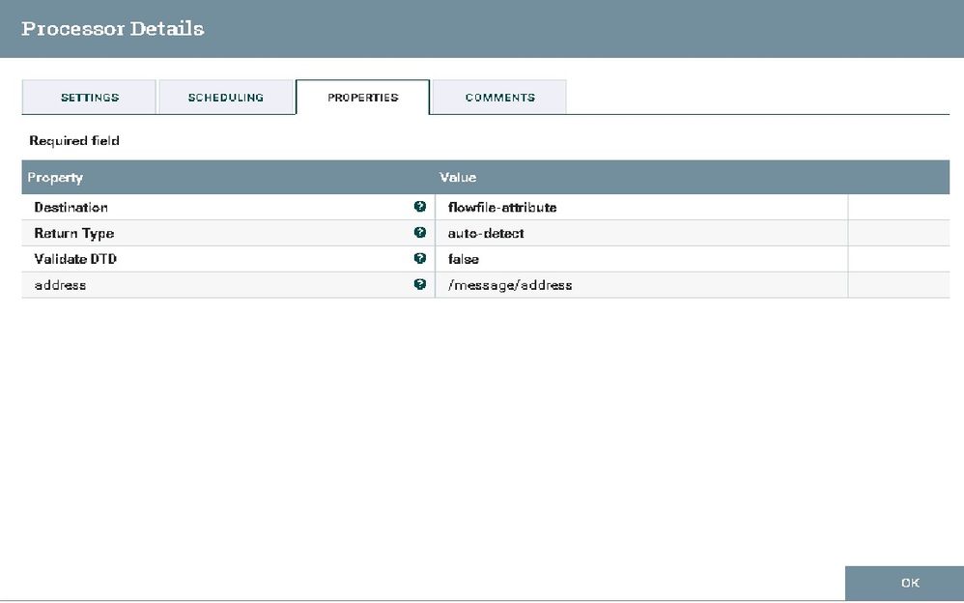
Task: Open the Comments tab
Action: point(499,98)
